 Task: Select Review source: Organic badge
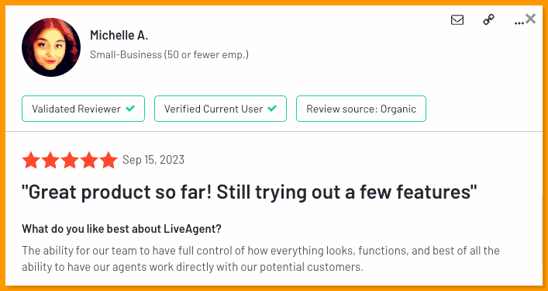coord(361,109)
